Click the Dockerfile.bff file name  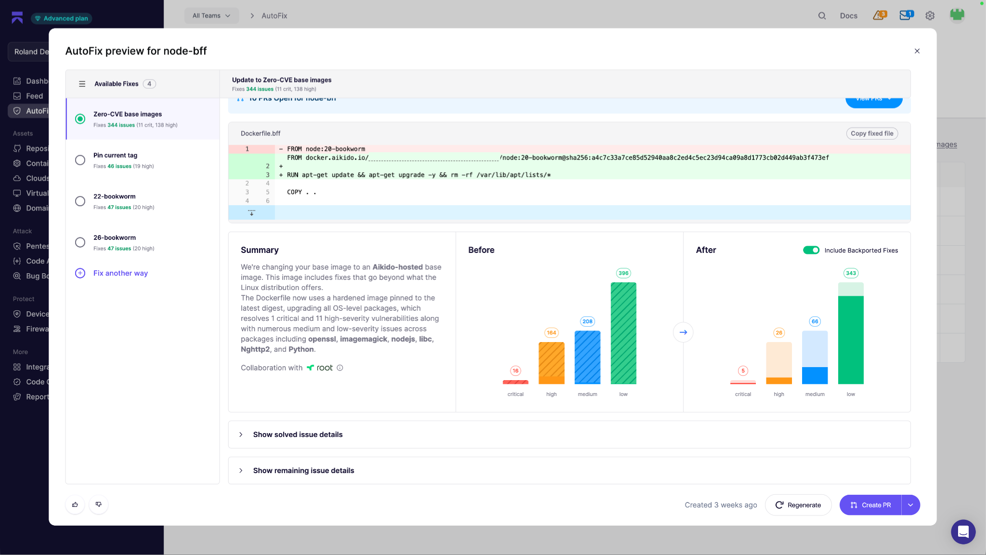point(260,133)
